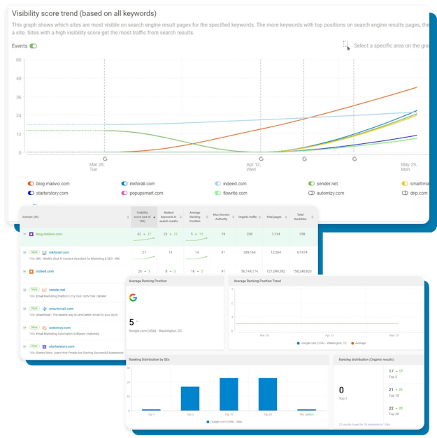Toggle sender.net legend switch
The height and width of the screenshot is (438, 437).
[x=311, y=183]
